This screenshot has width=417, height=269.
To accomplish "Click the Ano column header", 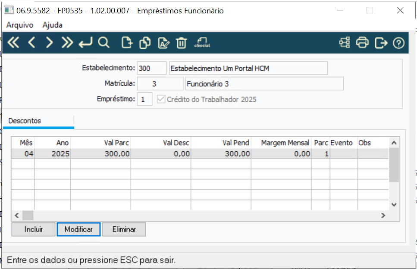I will coord(52,143).
